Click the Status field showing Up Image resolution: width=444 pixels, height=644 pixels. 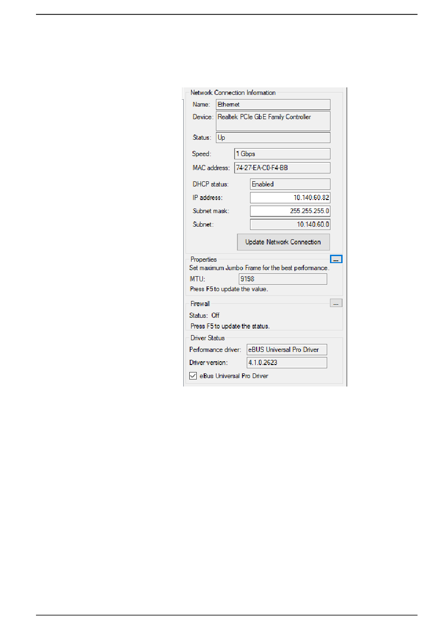273,137
